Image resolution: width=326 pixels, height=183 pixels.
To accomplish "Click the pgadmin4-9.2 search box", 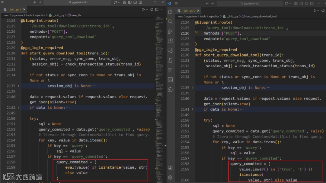I will point(250,4).
